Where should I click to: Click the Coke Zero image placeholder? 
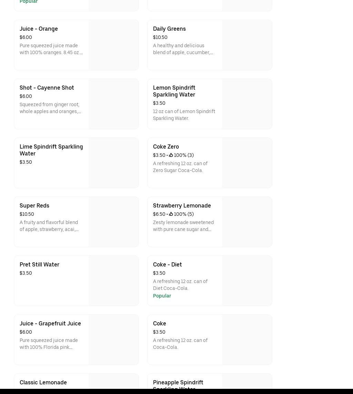point(247,163)
